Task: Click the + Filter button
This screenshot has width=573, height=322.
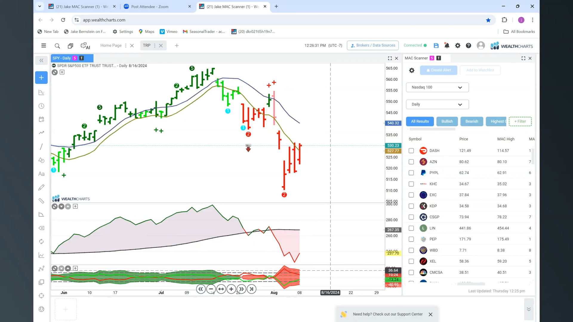Action: [520, 121]
